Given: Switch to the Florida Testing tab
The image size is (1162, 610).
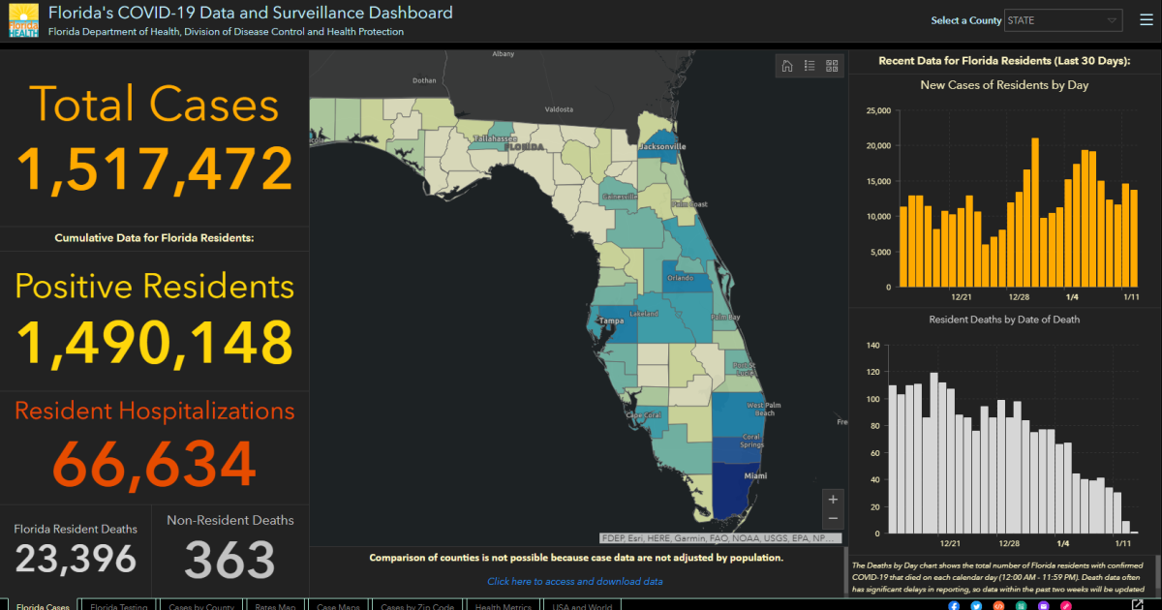Looking at the screenshot, I should 118,606.
